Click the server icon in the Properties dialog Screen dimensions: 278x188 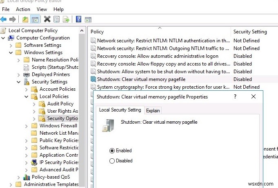point(108,125)
